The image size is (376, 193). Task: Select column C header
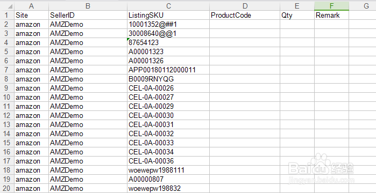168,6
